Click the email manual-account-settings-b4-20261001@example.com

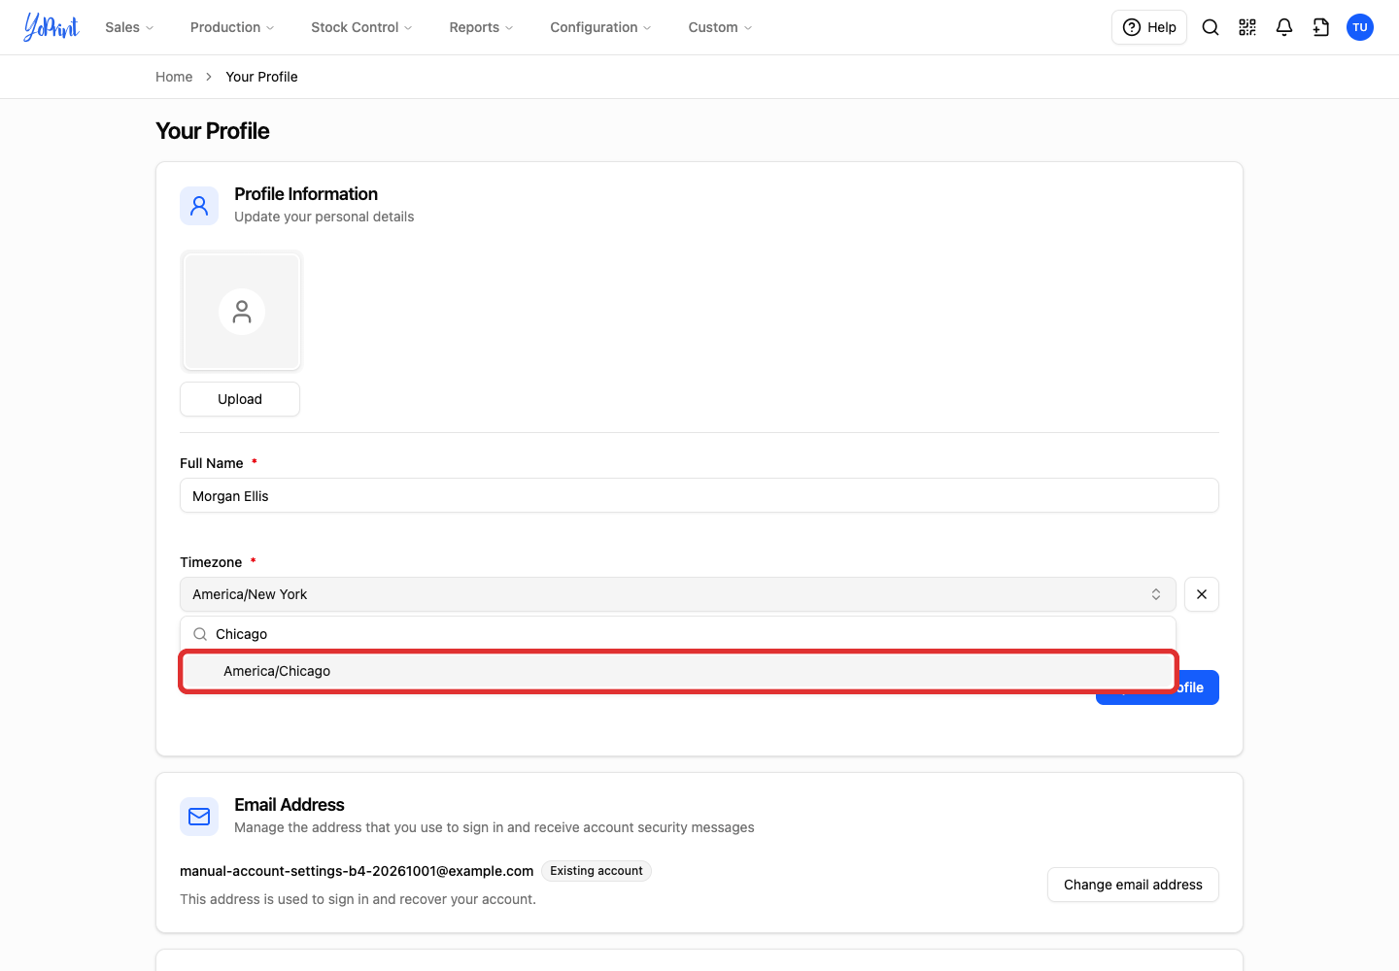tap(357, 871)
